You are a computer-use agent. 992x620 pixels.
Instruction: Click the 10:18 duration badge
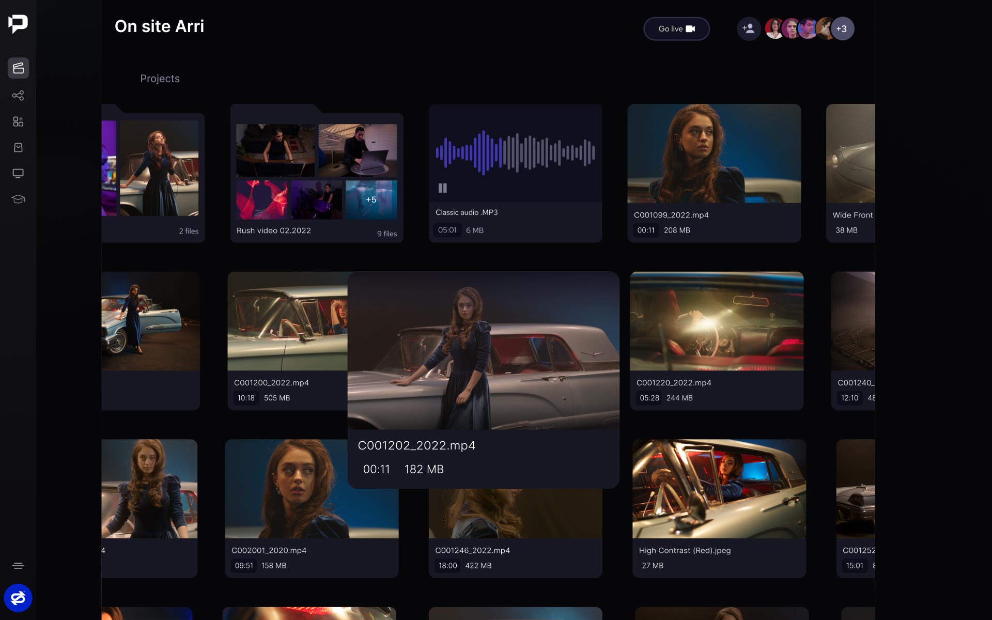pyautogui.click(x=246, y=398)
